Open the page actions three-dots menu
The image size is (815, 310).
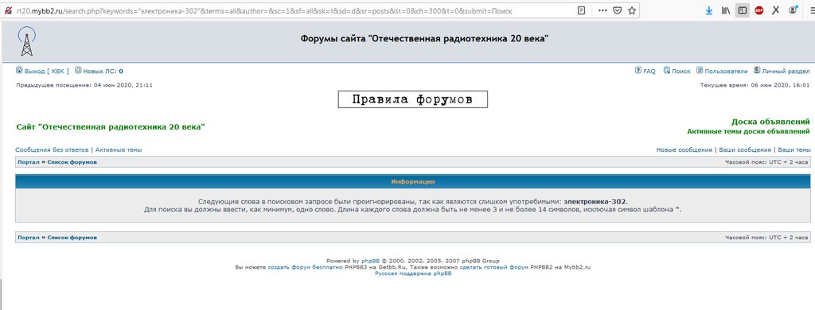(602, 10)
